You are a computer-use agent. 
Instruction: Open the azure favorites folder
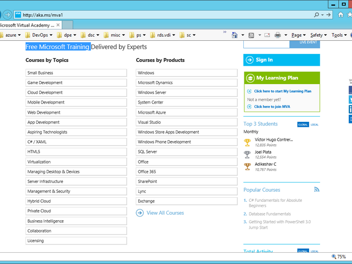[11, 35]
